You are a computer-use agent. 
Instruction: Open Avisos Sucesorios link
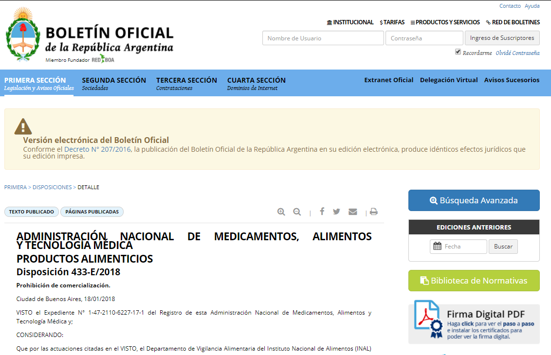[512, 80]
